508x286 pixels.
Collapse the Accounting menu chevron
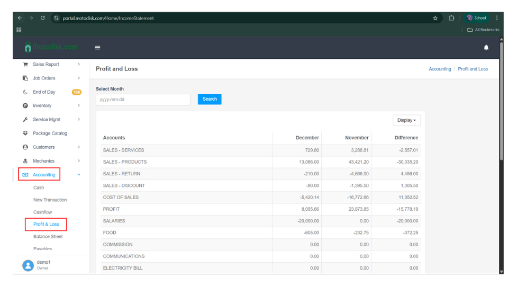(x=79, y=175)
